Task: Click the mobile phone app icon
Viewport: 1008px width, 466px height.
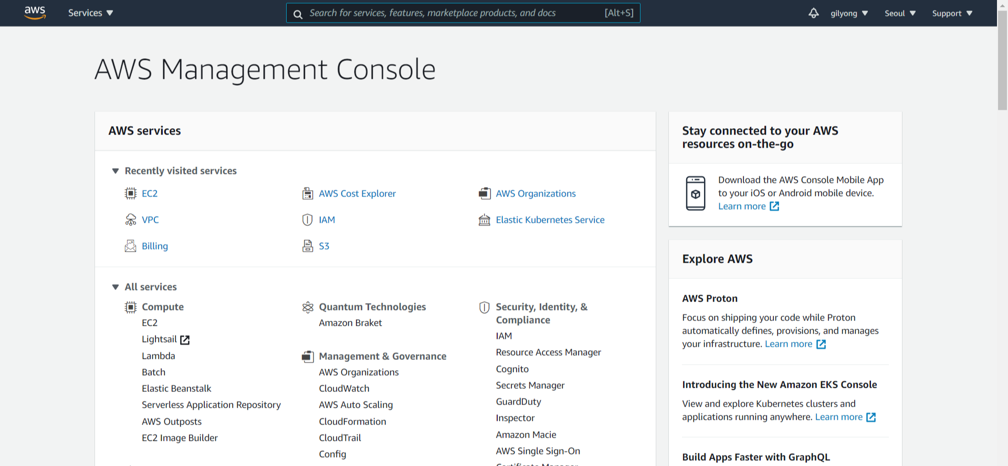Action: pyautogui.click(x=696, y=193)
